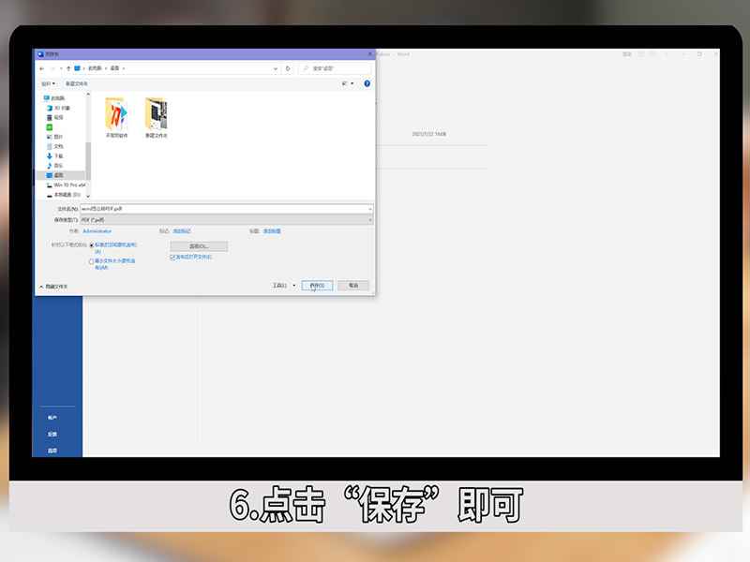Select the 标准(联机发布和打印) radio button

coord(90,246)
